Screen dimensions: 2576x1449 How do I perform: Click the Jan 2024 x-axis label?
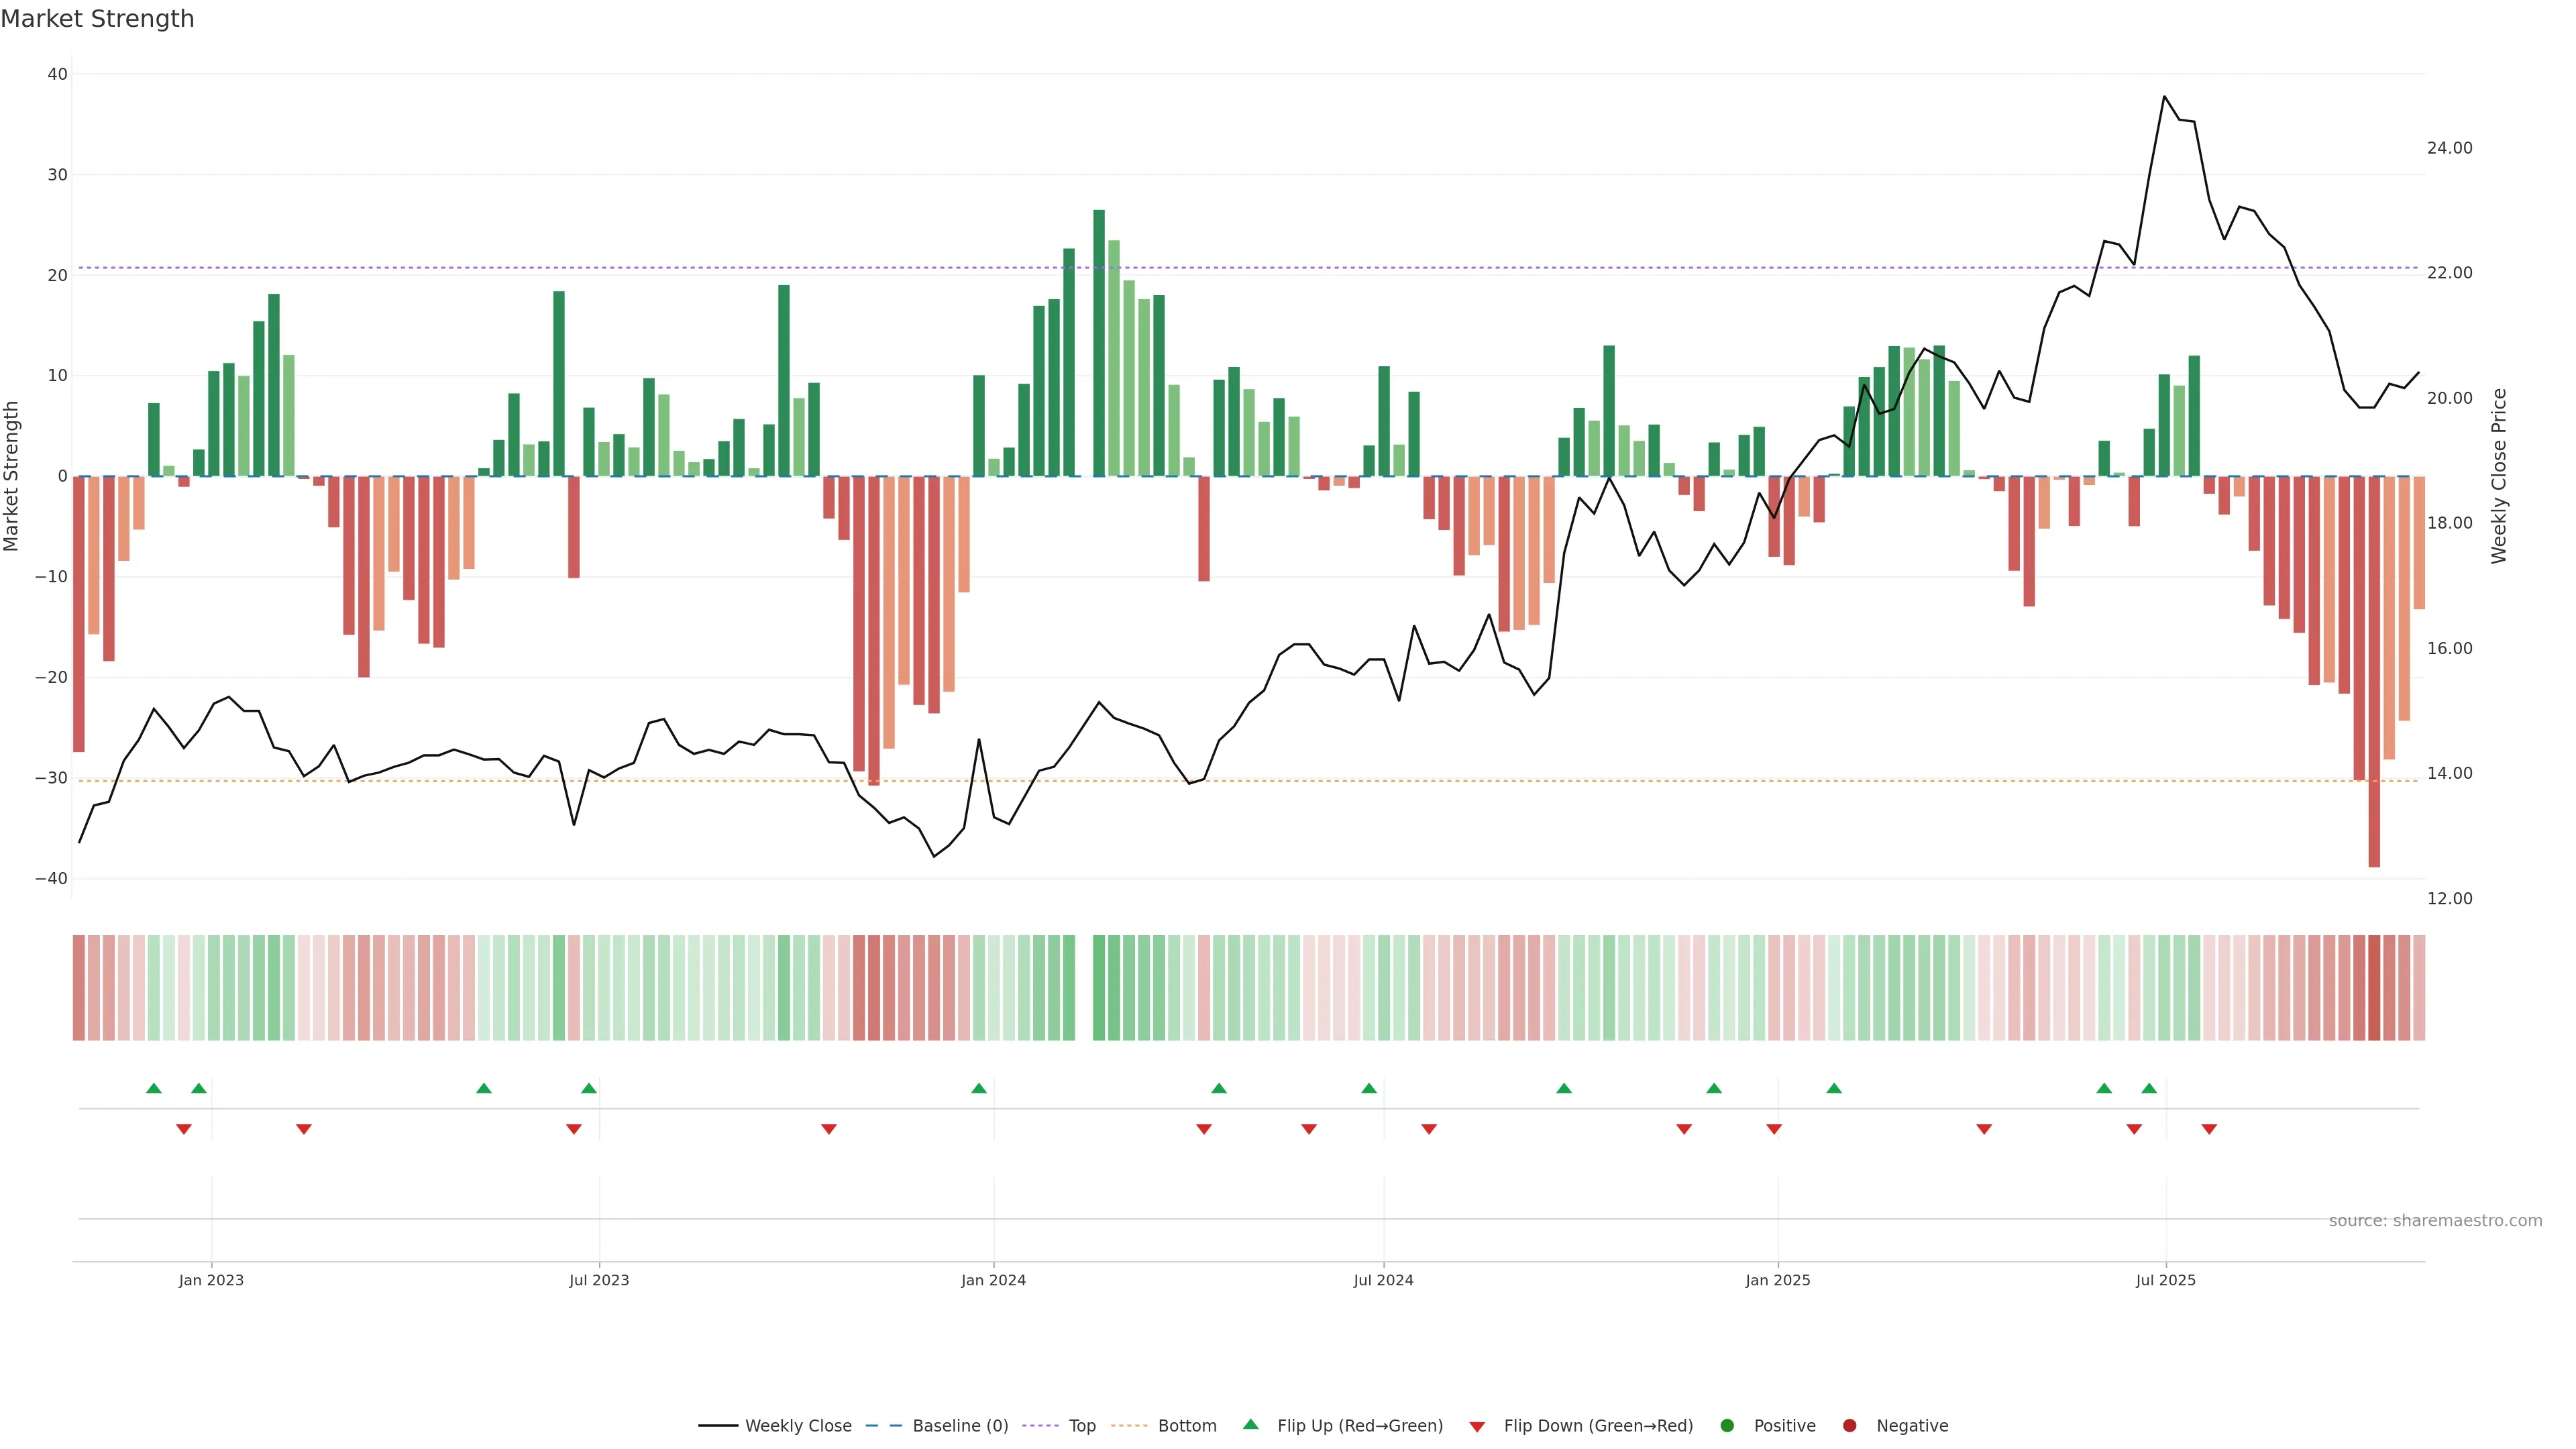click(993, 1280)
